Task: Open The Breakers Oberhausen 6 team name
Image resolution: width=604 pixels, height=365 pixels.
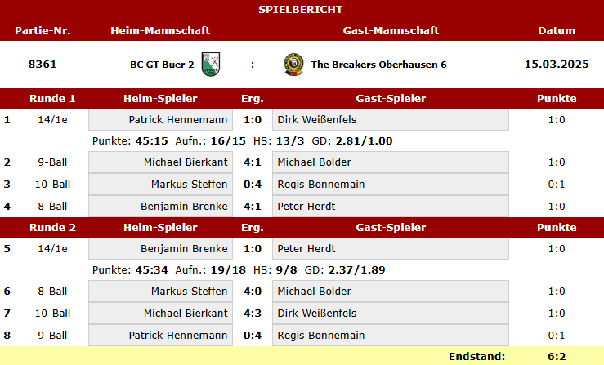Action: 378,65
